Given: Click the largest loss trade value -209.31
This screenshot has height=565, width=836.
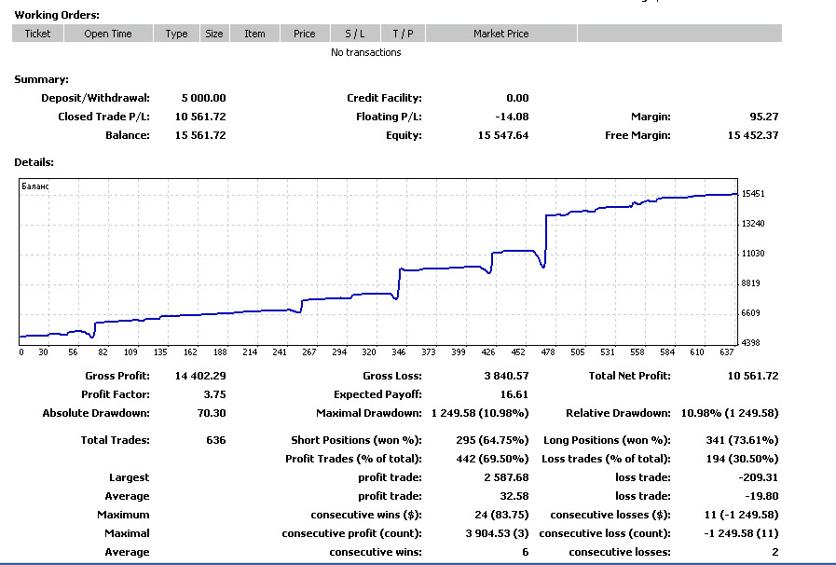Looking at the screenshot, I should pyautogui.click(x=758, y=478).
